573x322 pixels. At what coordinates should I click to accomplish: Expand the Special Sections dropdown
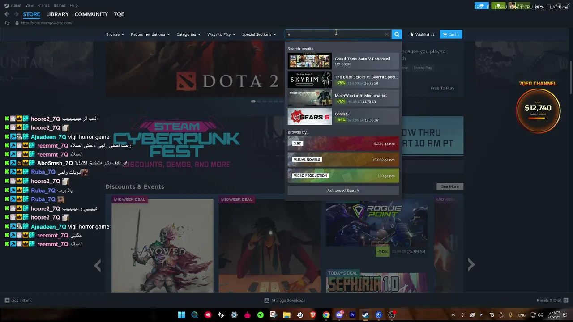[259, 34]
